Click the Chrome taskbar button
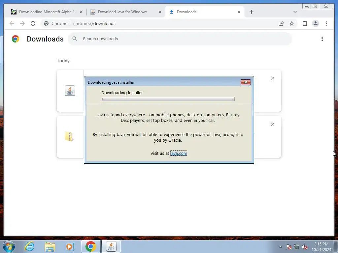 coord(91,246)
